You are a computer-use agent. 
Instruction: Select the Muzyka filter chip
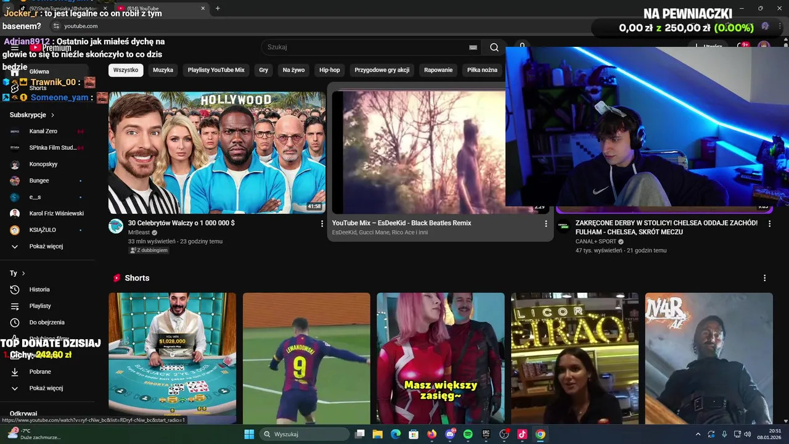tap(163, 70)
